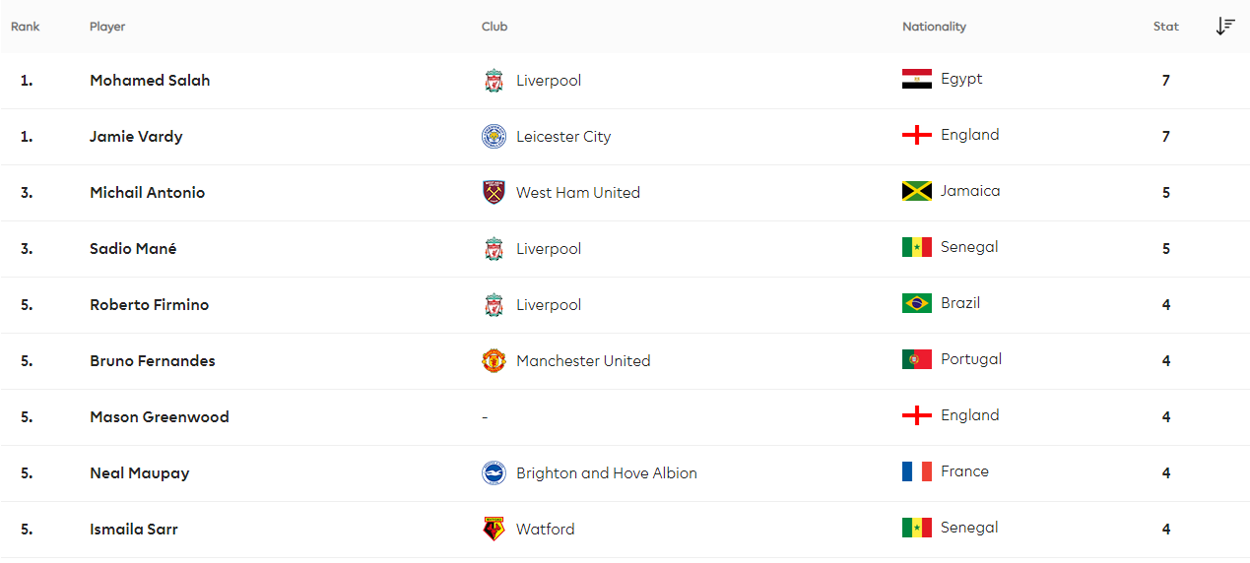Open Bruno Fernandes' profile link

click(x=152, y=361)
